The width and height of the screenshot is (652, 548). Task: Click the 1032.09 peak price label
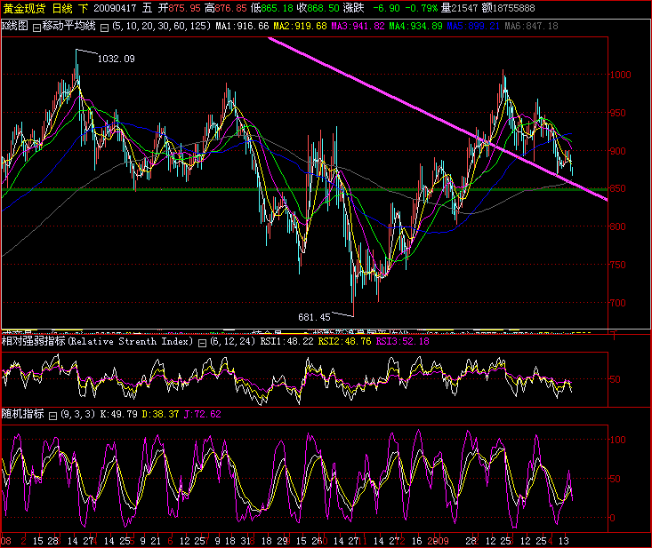pos(116,59)
